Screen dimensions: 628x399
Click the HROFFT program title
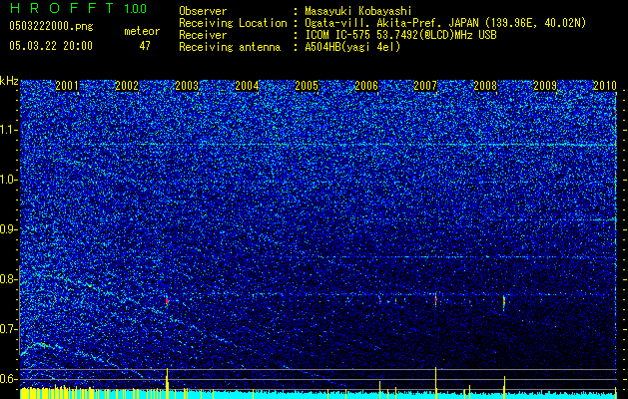62,8
